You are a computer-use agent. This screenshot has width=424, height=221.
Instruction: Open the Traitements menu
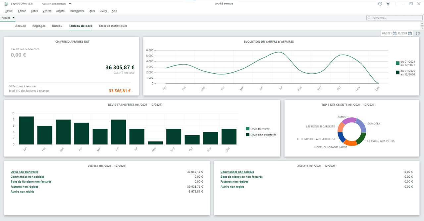[x=77, y=11]
